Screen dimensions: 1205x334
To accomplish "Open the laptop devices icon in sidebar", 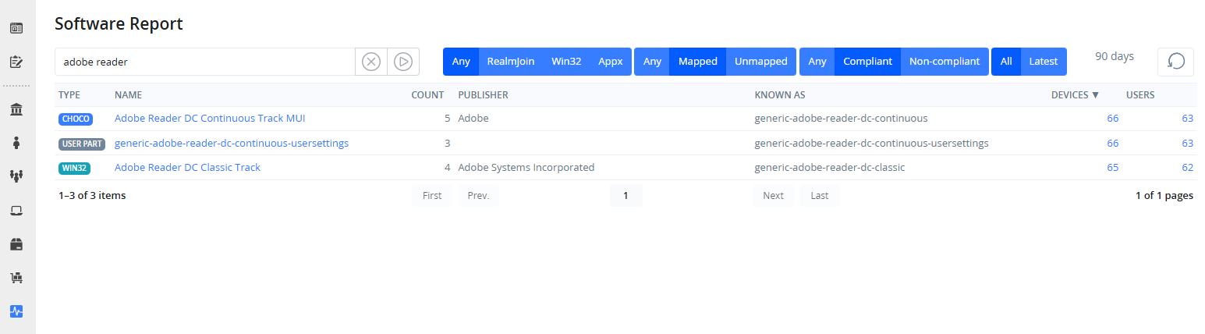I will coord(16,211).
